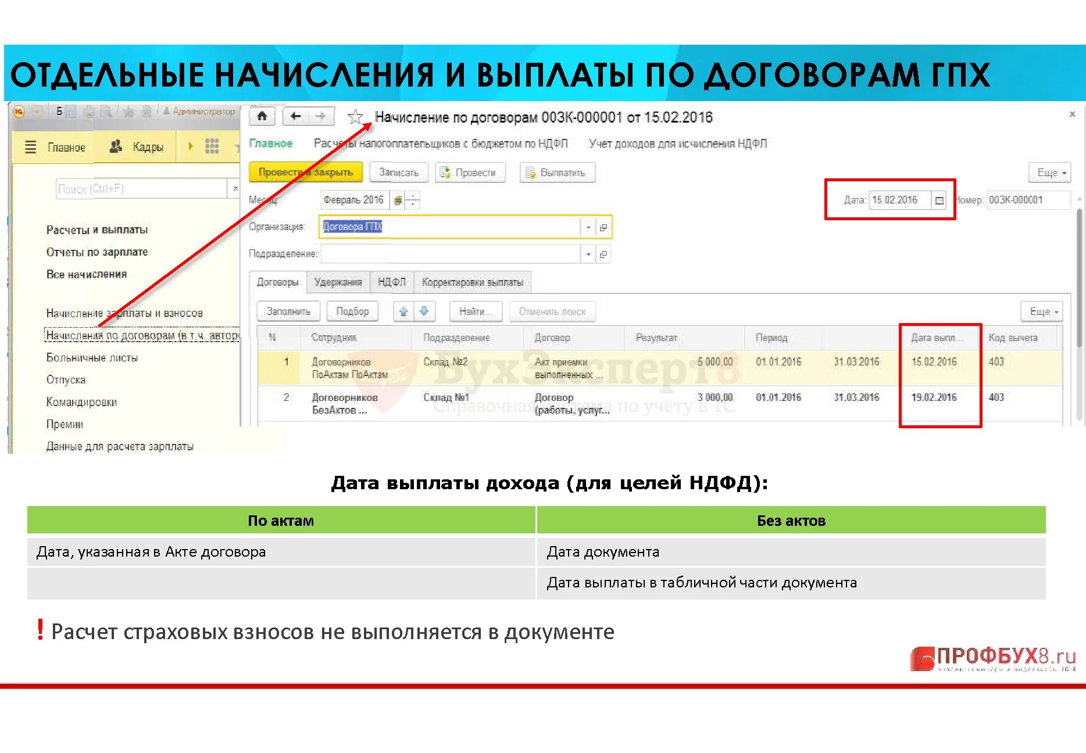Screen dimensions: 1086x753
Task: Open Учет доходов для исчисления НДФЛ
Action: (678, 144)
